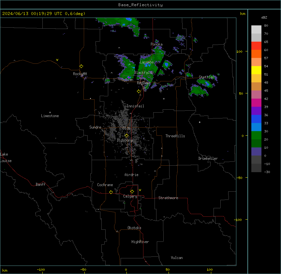Click the asterisk marker above Limestone
This screenshot has width=281, height=274.
[x=50, y=113]
